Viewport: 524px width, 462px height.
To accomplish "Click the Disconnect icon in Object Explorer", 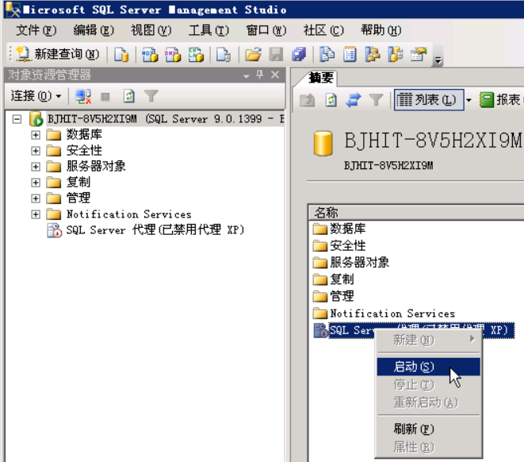I will tap(83, 96).
